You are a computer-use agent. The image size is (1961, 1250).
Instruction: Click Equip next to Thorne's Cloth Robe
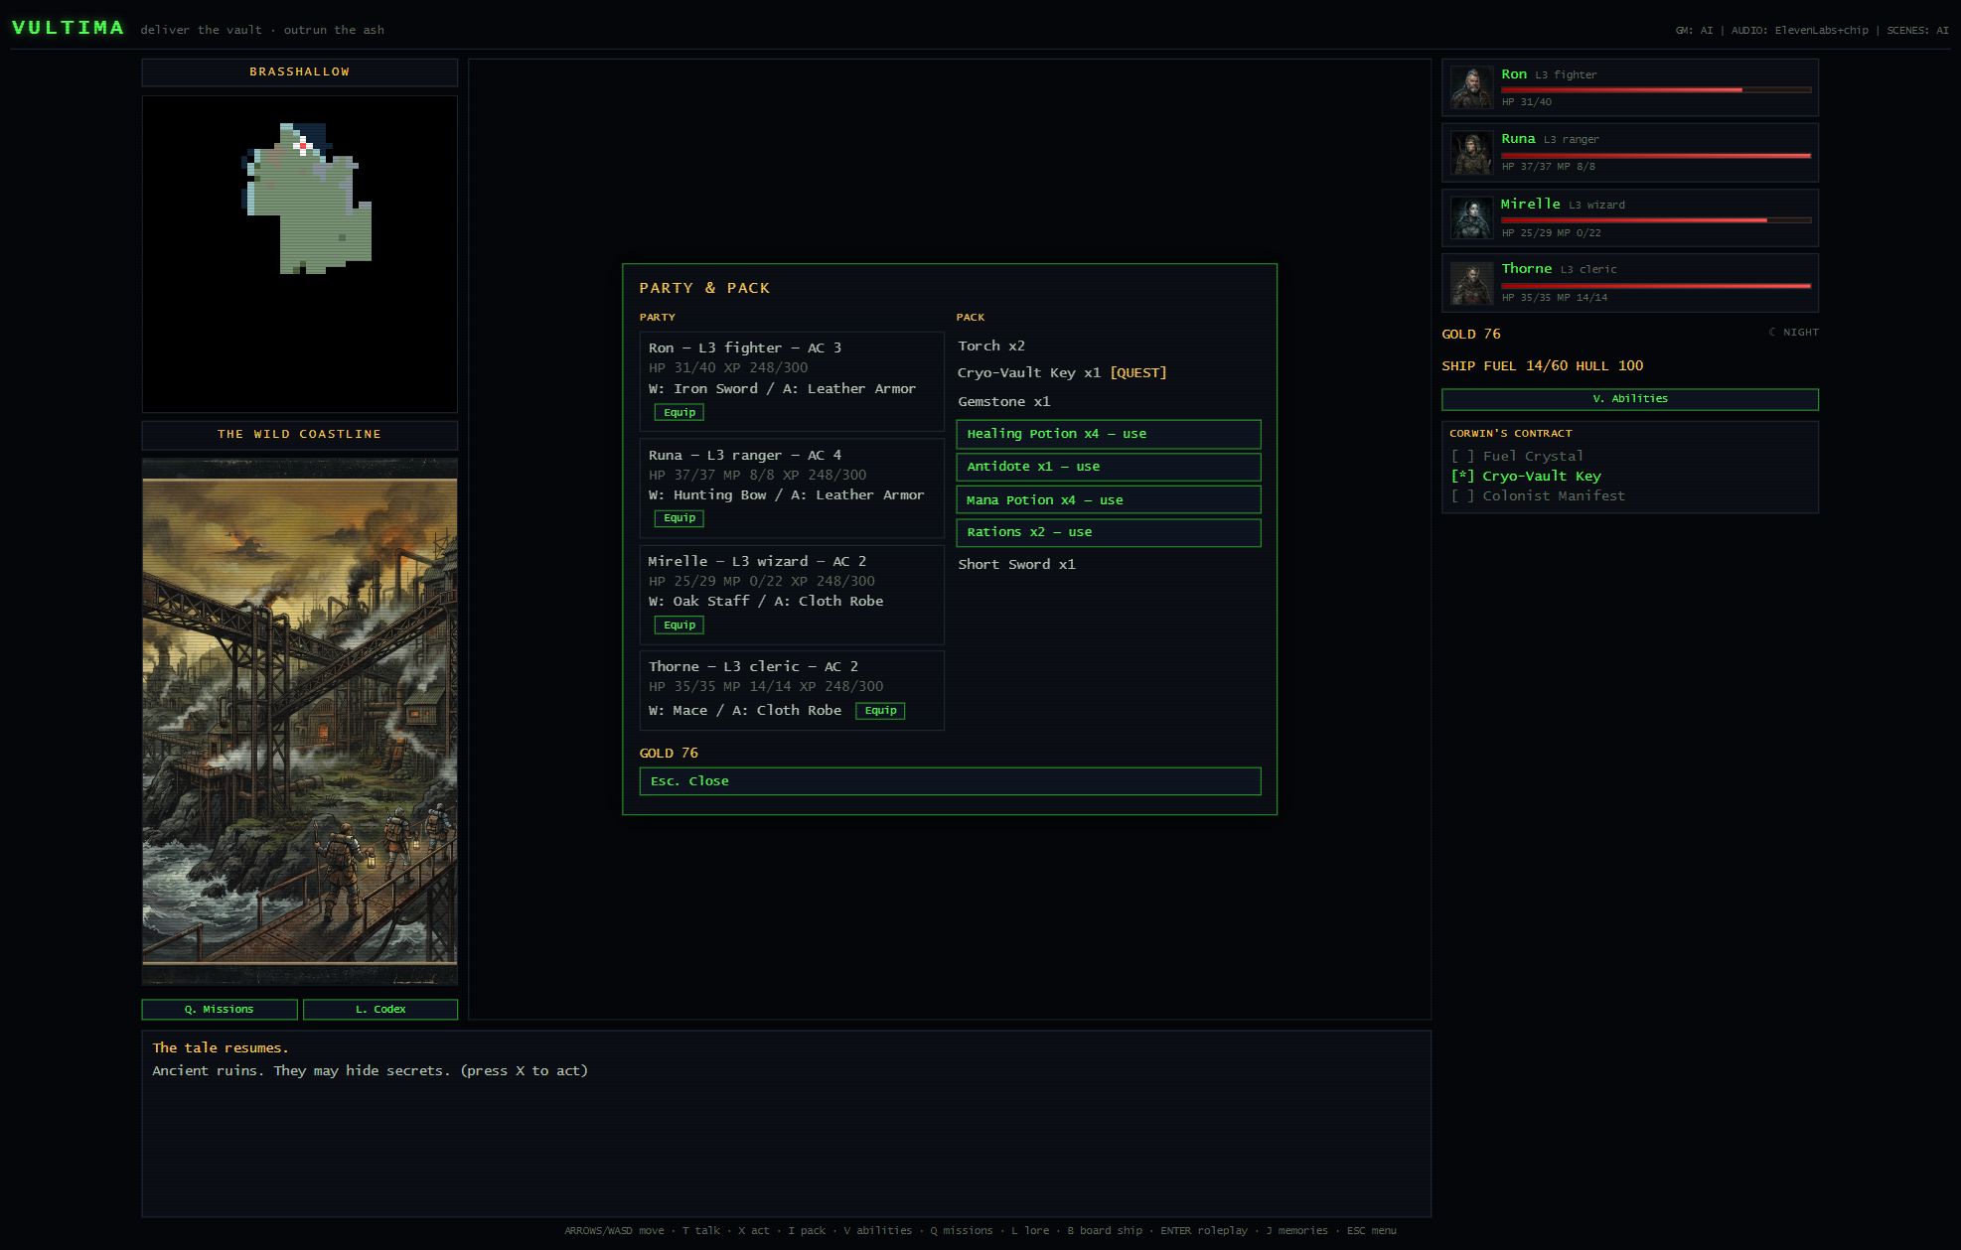(880, 711)
